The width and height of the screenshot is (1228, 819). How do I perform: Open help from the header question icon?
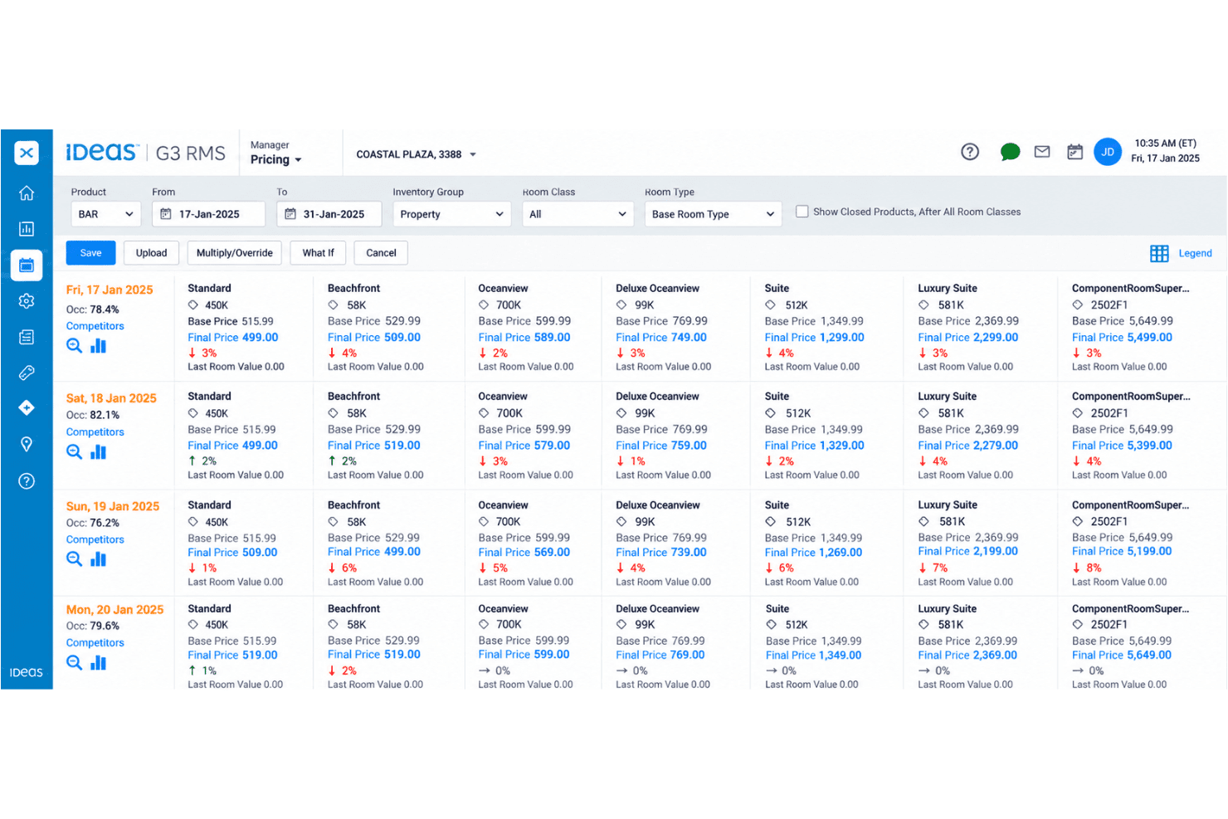coord(970,152)
